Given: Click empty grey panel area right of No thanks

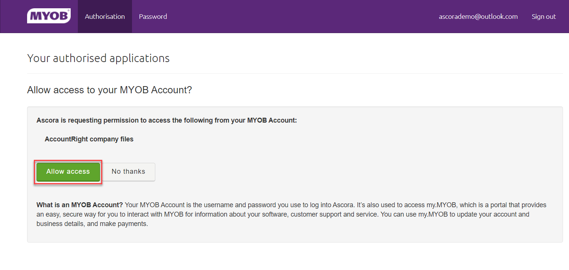Looking at the screenshot, I should 338,172.
